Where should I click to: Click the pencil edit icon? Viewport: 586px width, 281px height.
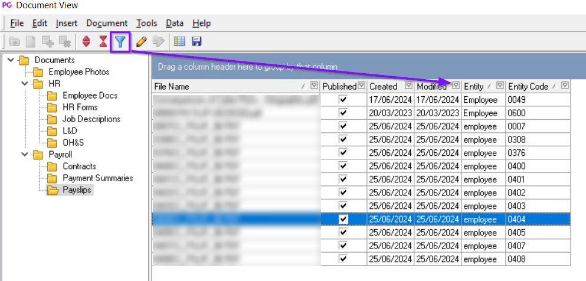141,41
